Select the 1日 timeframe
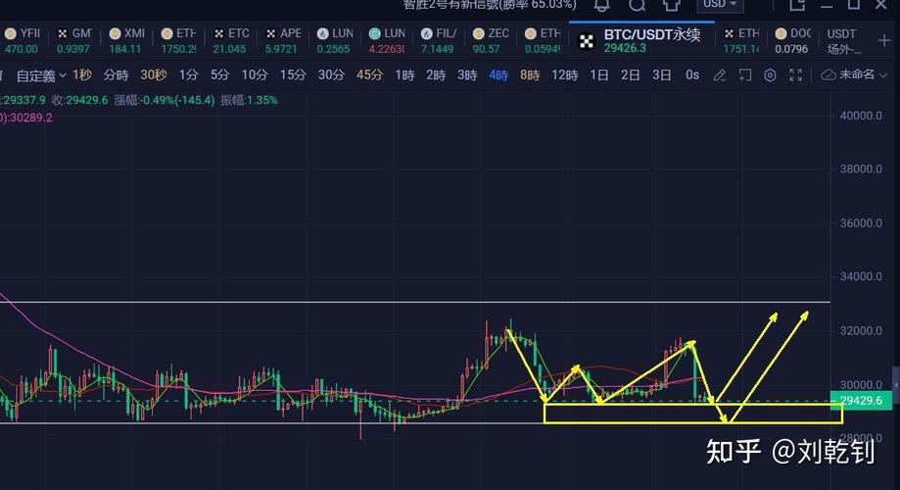This screenshot has height=490, width=900. coord(599,74)
